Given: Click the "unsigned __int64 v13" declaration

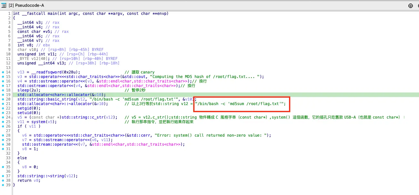Looking at the screenshot, I should point(42,63).
